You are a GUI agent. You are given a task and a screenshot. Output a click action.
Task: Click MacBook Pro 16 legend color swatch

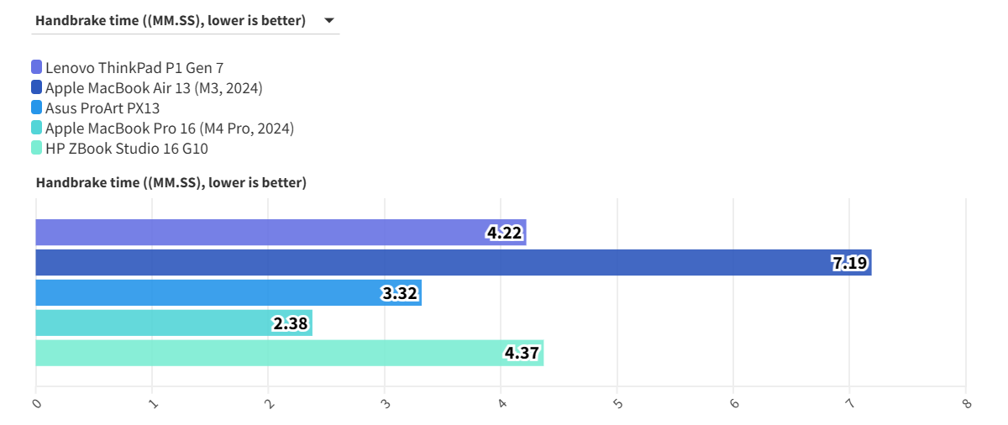36,128
